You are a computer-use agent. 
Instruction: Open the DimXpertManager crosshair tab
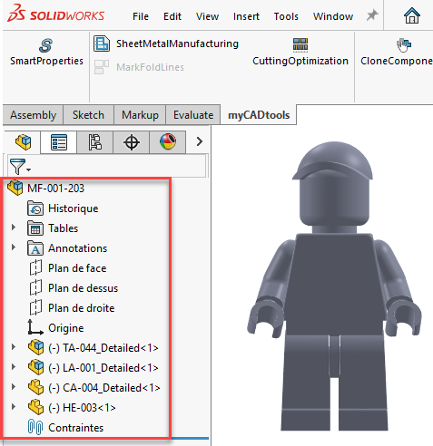[x=132, y=141]
